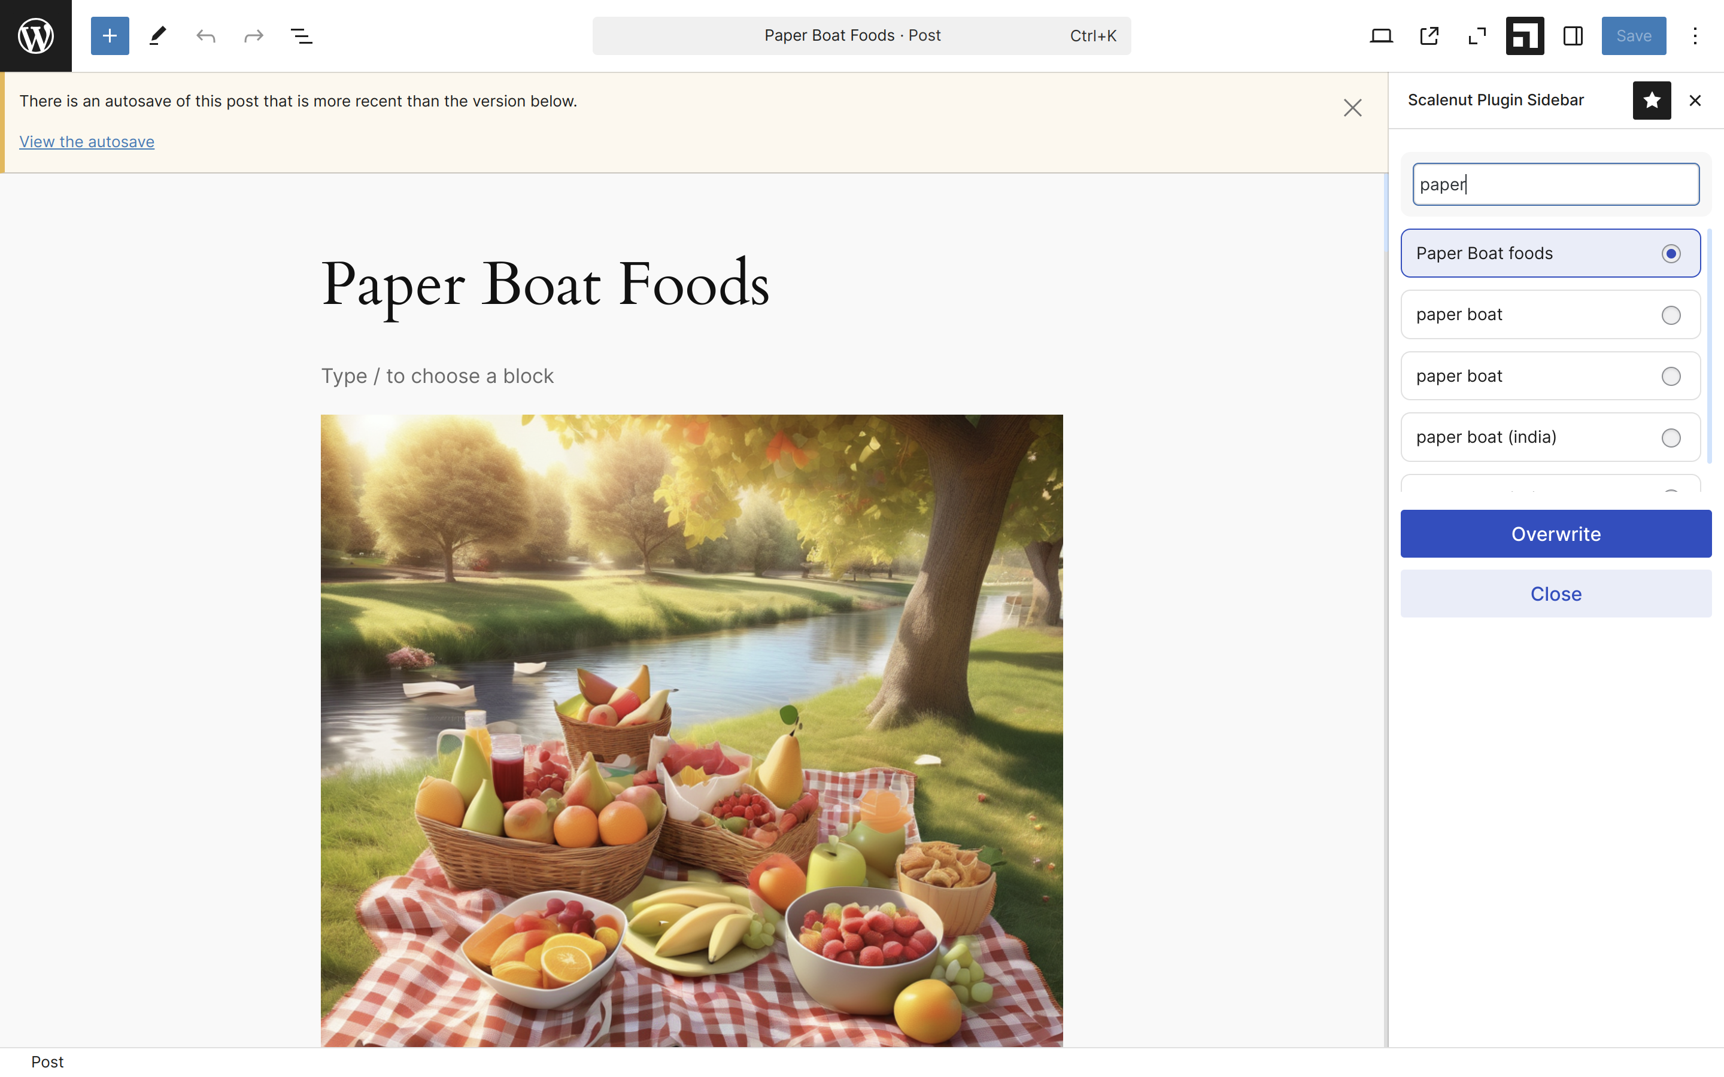The height and width of the screenshot is (1077, 1724).
Task: Select the Tools pencil icon
Action: click(157, 36)
